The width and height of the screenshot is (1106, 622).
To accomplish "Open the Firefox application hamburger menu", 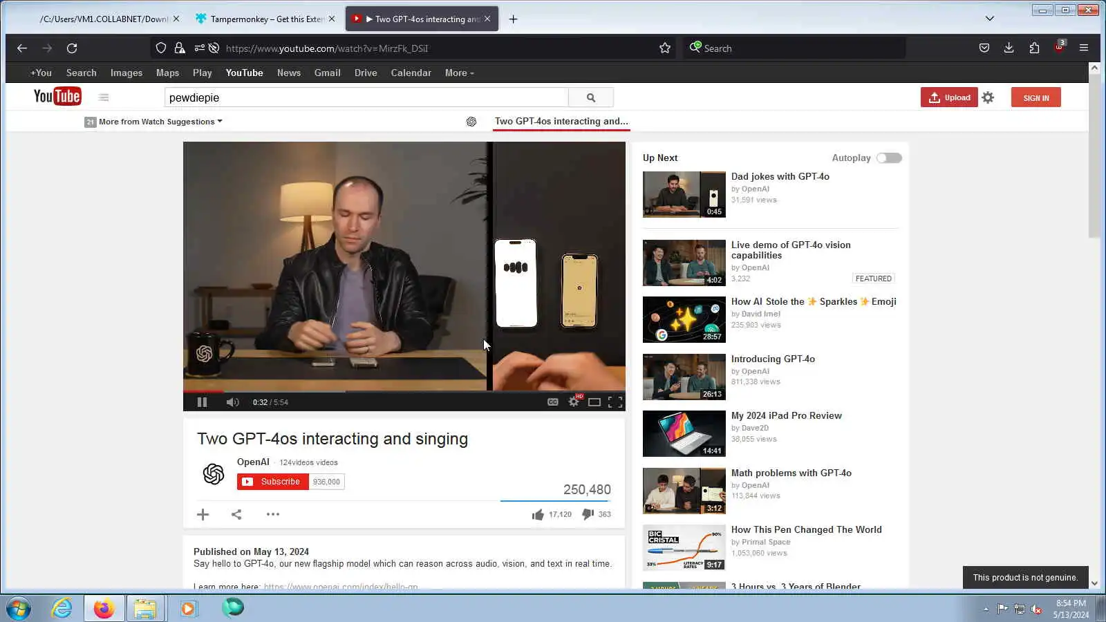I will (1083, 48).
